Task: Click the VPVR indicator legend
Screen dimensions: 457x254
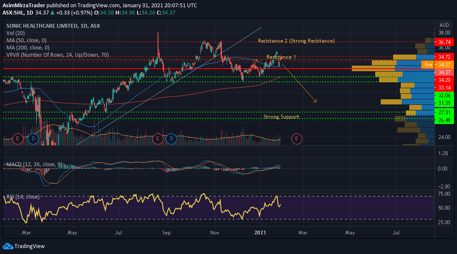Action: click(x=57, y=55)
